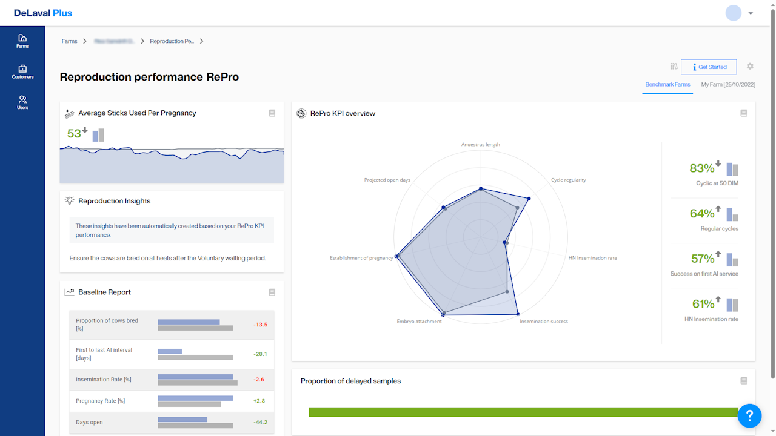Open info book icon on RePro KPI overview

coord(744,113)
